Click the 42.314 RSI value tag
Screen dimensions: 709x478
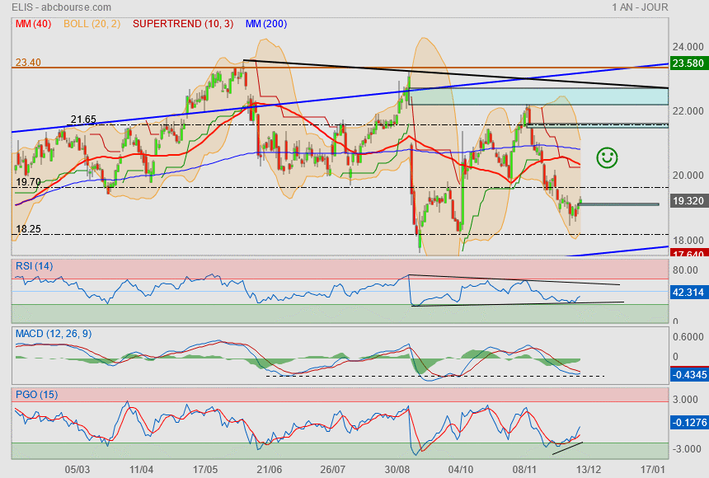[688, 292]
